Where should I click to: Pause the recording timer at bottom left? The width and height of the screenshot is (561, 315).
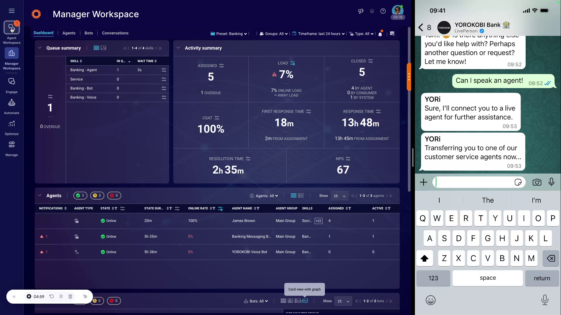(x=61, y=296)
